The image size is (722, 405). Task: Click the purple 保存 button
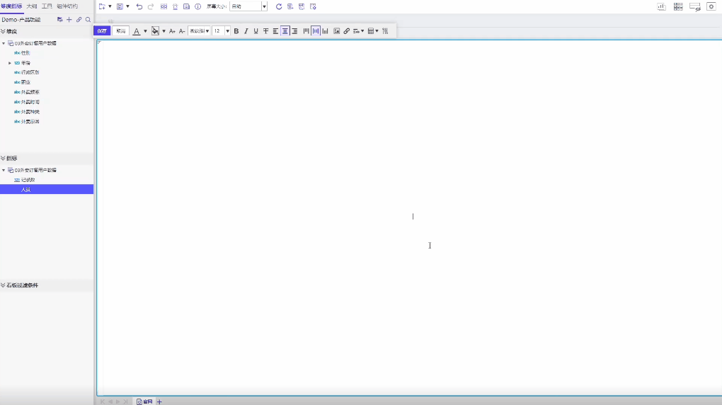click(x=103, y=31)
